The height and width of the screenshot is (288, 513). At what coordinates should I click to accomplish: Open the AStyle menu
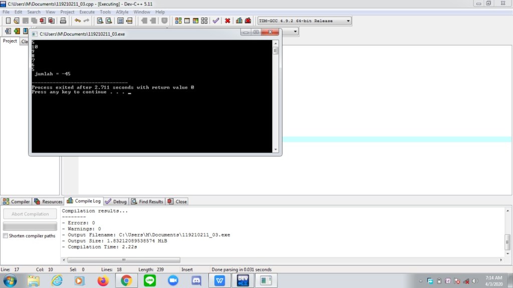click(x=122, y=12)
